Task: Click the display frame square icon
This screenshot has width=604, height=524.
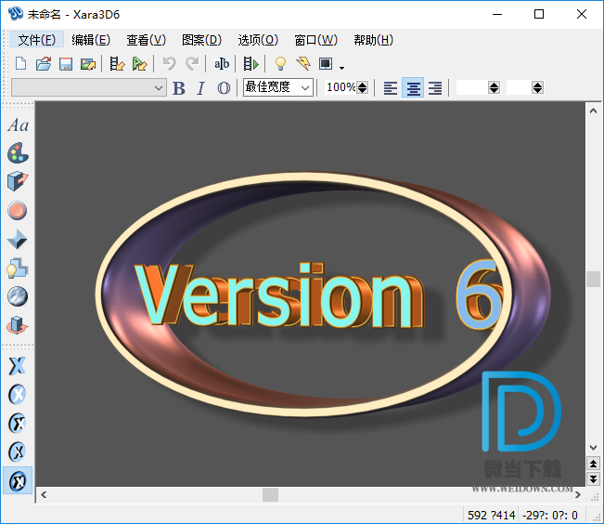Action: pyautogui.click(x=326, y=64)
